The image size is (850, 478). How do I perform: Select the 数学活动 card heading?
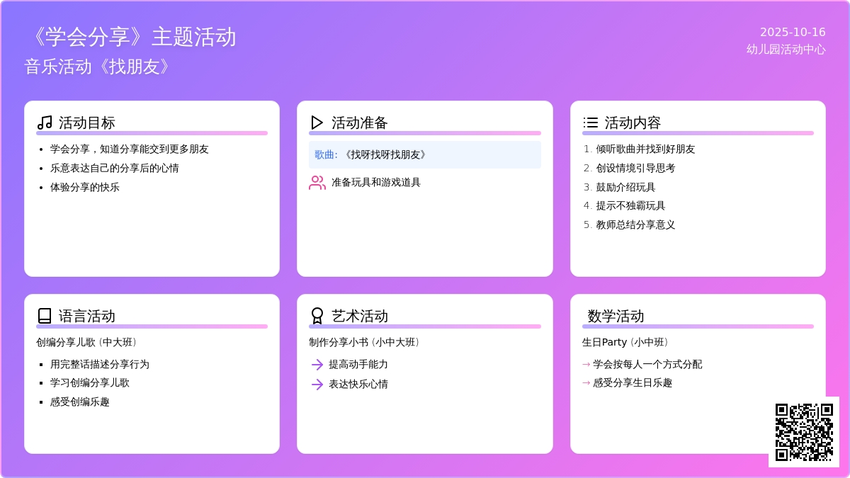(x=616, y=316)
